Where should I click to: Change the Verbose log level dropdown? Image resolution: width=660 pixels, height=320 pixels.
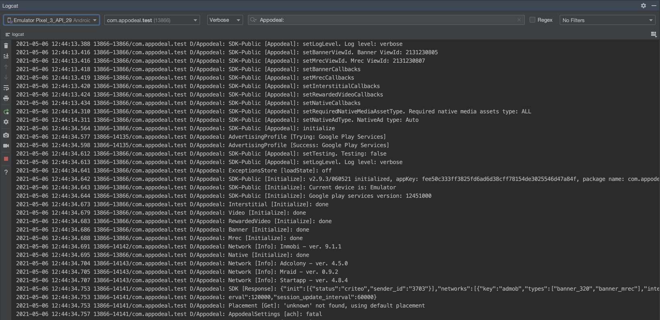pos(225,20)
